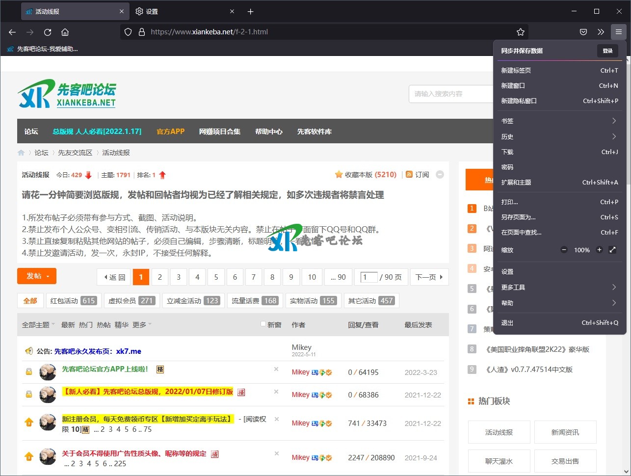631x476 pixels.
Task: Click the 登录 sync button
Action: (x=607, y=51)
